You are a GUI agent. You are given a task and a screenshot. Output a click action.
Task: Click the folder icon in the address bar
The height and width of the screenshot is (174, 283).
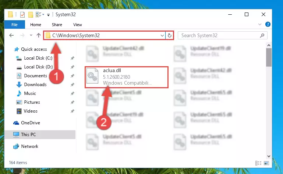48,35
